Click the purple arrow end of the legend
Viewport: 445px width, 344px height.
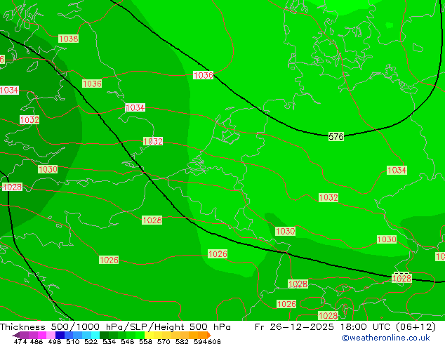[16, 335]
